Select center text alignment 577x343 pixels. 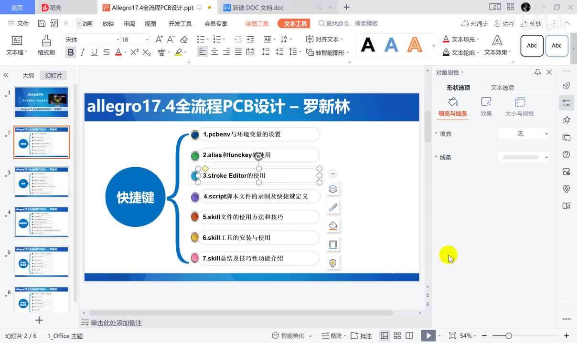(214, 52)
